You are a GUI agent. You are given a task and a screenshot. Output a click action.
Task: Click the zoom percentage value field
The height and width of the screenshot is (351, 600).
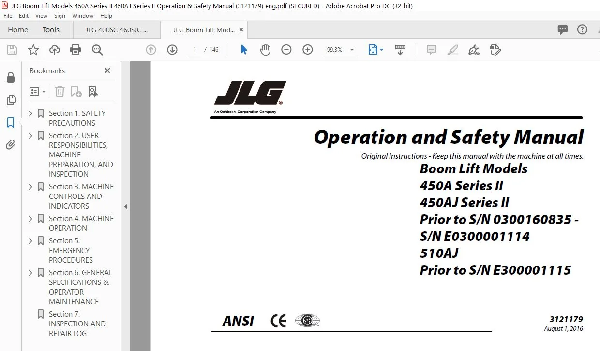335,50
